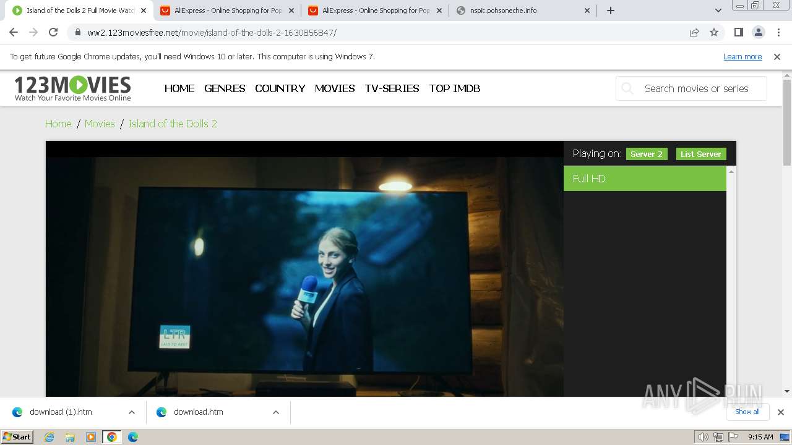This screenshot has height=445, width=792.
Task: Open the TOP IMDB menu item
Action: pyautogui.click(x=455, y=88)
